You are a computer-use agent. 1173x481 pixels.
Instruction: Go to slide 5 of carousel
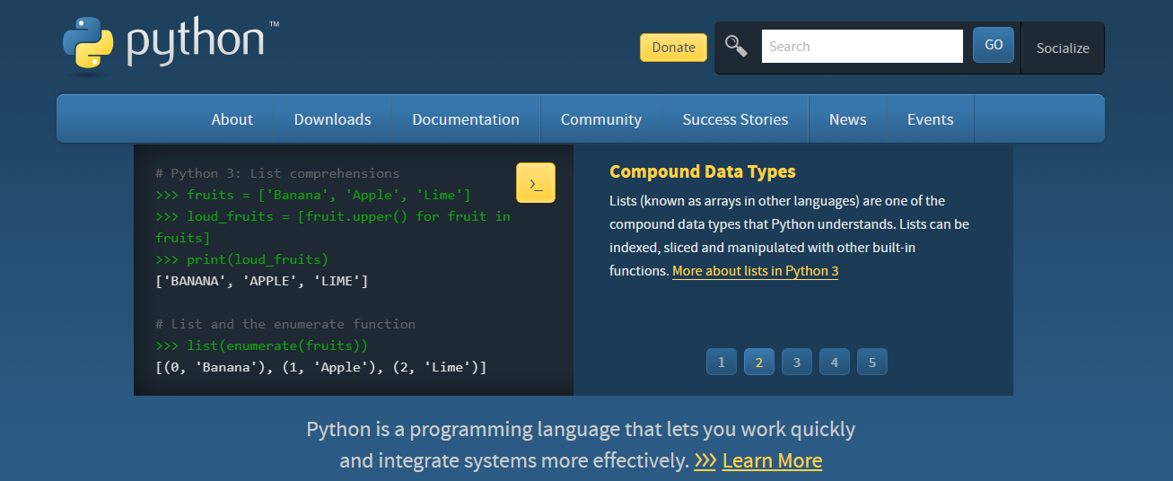tap(872, 363)
